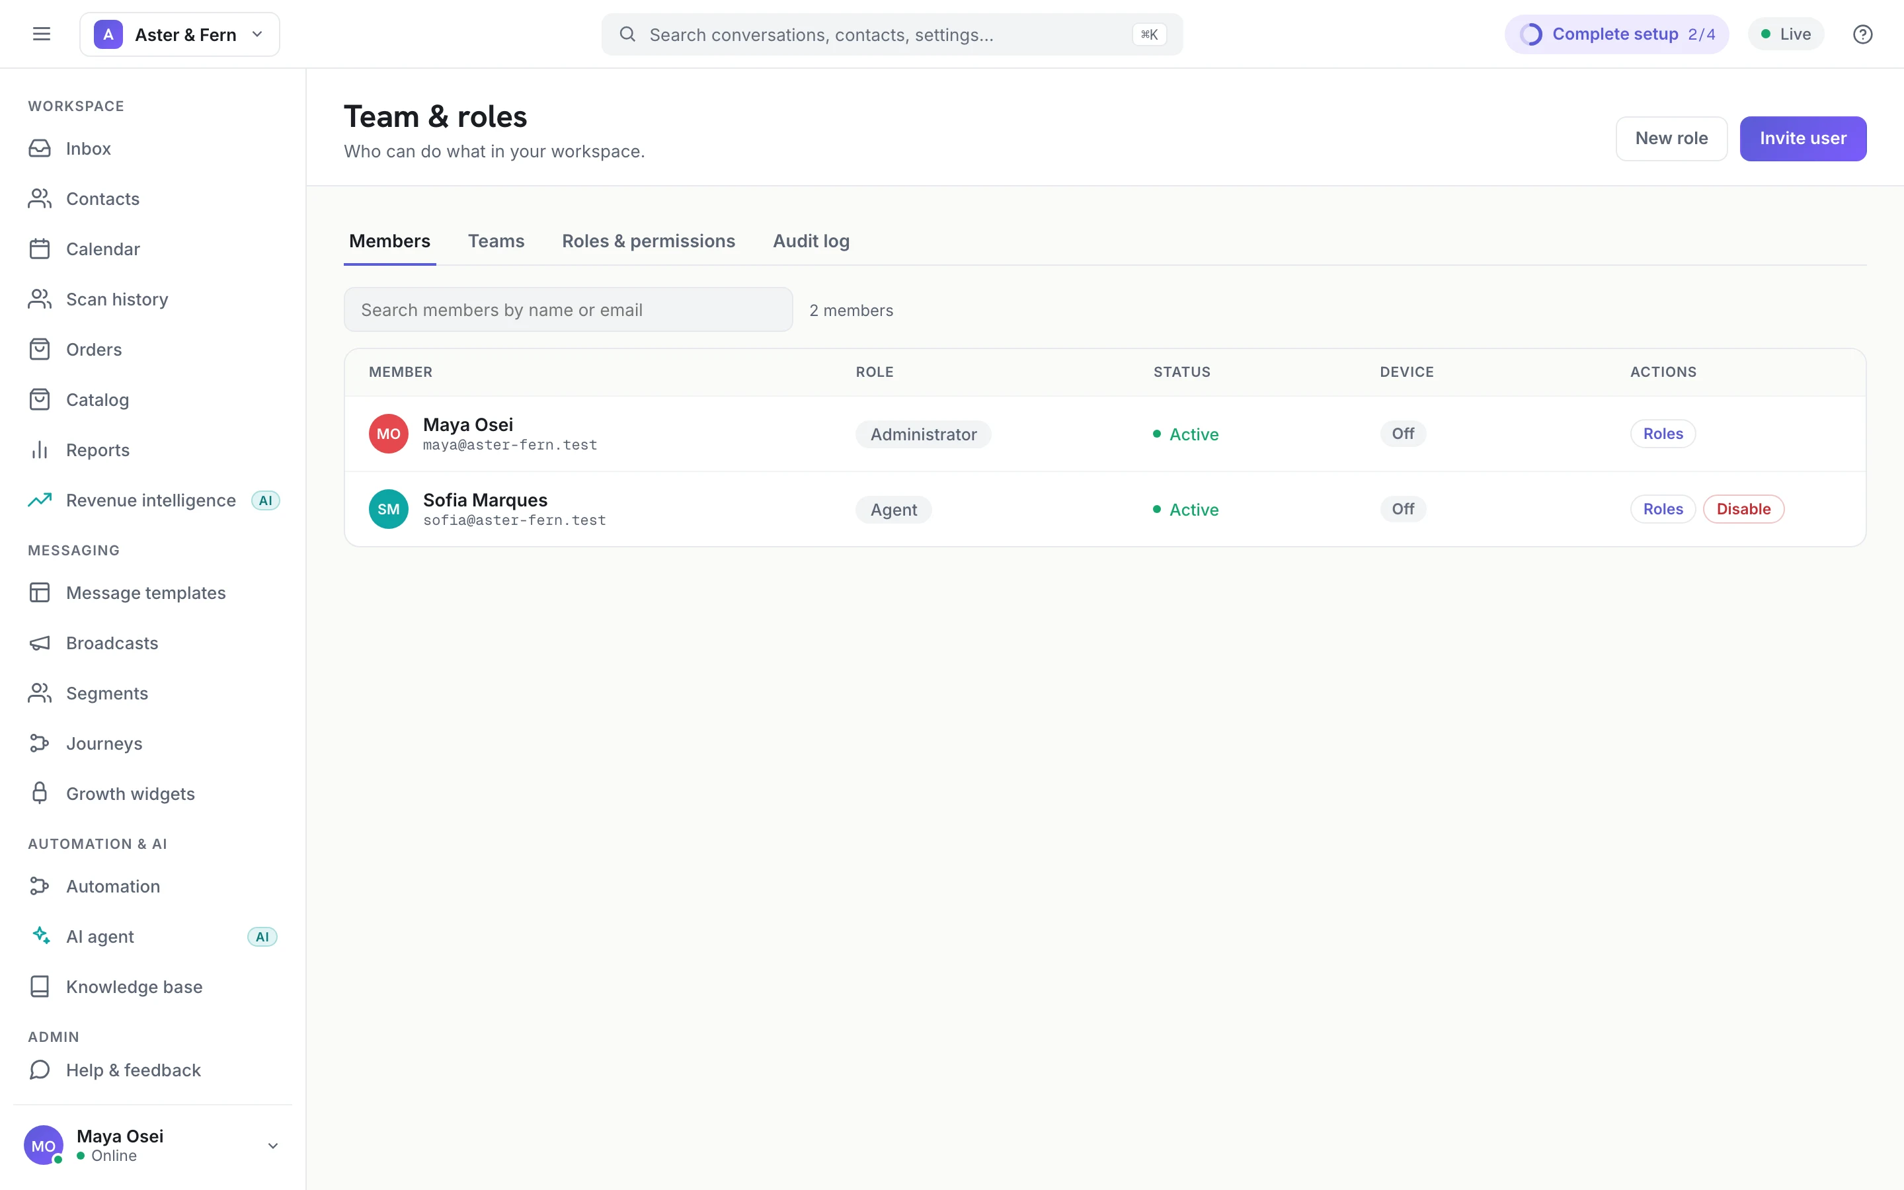The height and width of the screenshot is (1190, 1904).
Task: Switch to the Teams tab
Action: (x=496, y=241)
